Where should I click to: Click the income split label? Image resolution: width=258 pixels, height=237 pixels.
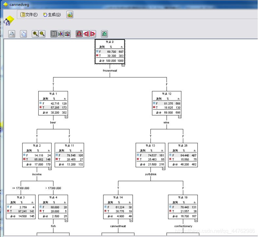point(37,174)
